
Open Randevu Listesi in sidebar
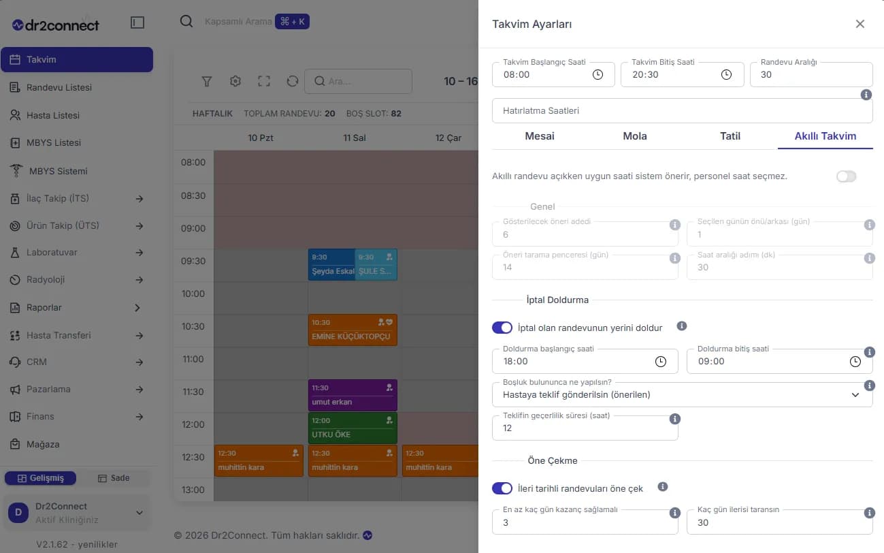click(x=76, y=88)
